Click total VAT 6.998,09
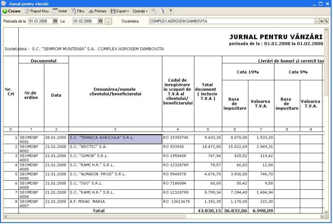 261,211
